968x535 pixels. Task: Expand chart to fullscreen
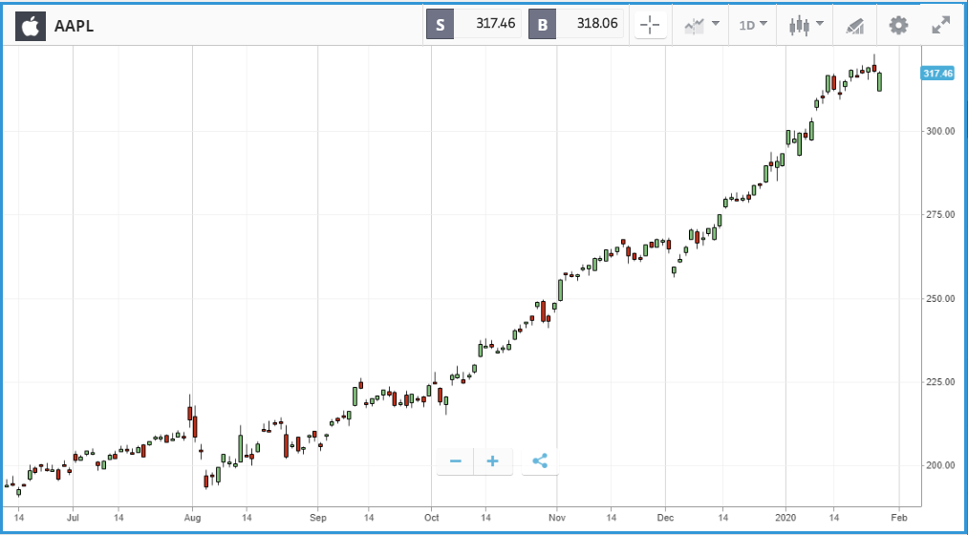940,25
